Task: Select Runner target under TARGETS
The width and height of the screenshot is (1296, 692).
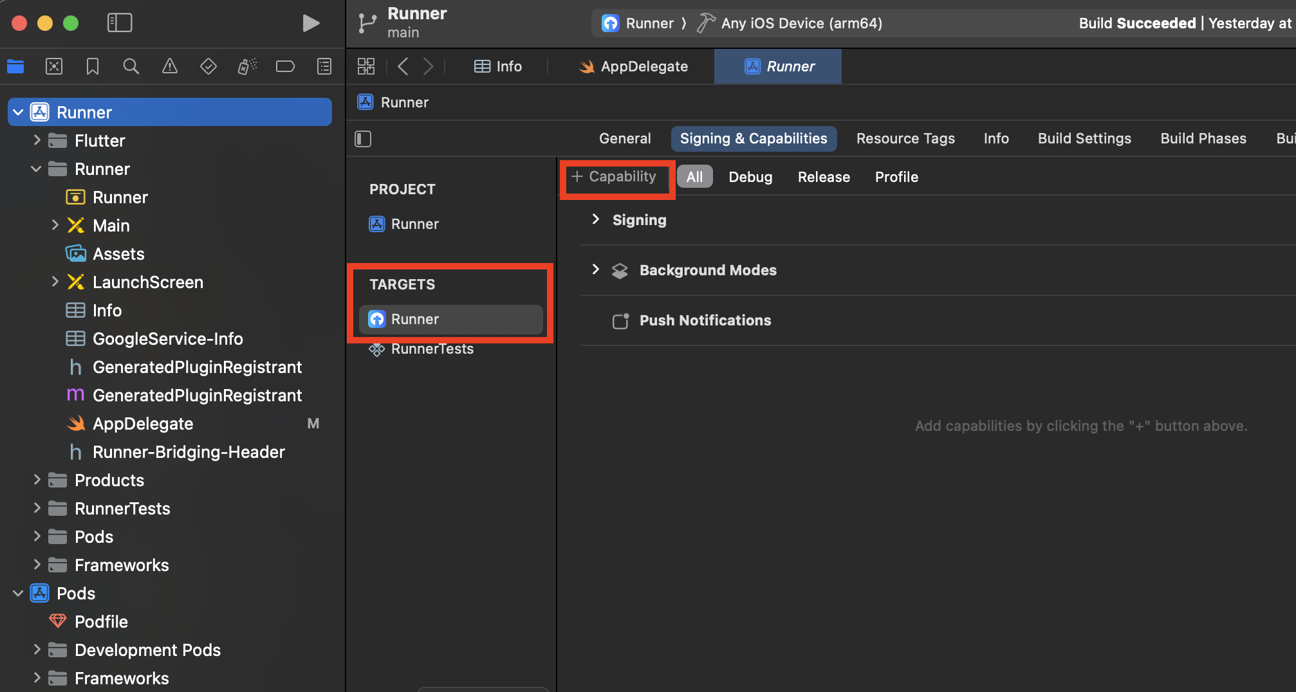Action: (x=450, y=319)
